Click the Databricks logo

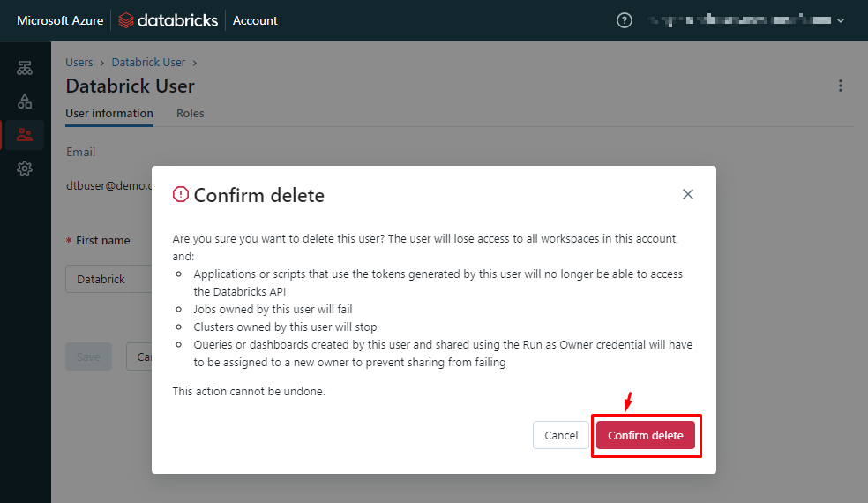point(168,20)
